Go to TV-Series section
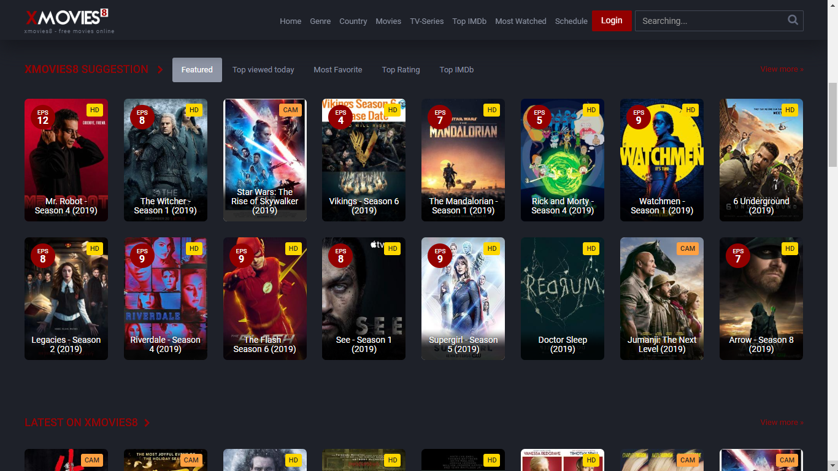This screenshot has height=471, width=838. point(427,21)
